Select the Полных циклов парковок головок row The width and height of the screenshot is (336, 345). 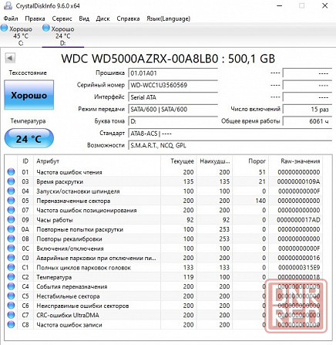(164, 267)
